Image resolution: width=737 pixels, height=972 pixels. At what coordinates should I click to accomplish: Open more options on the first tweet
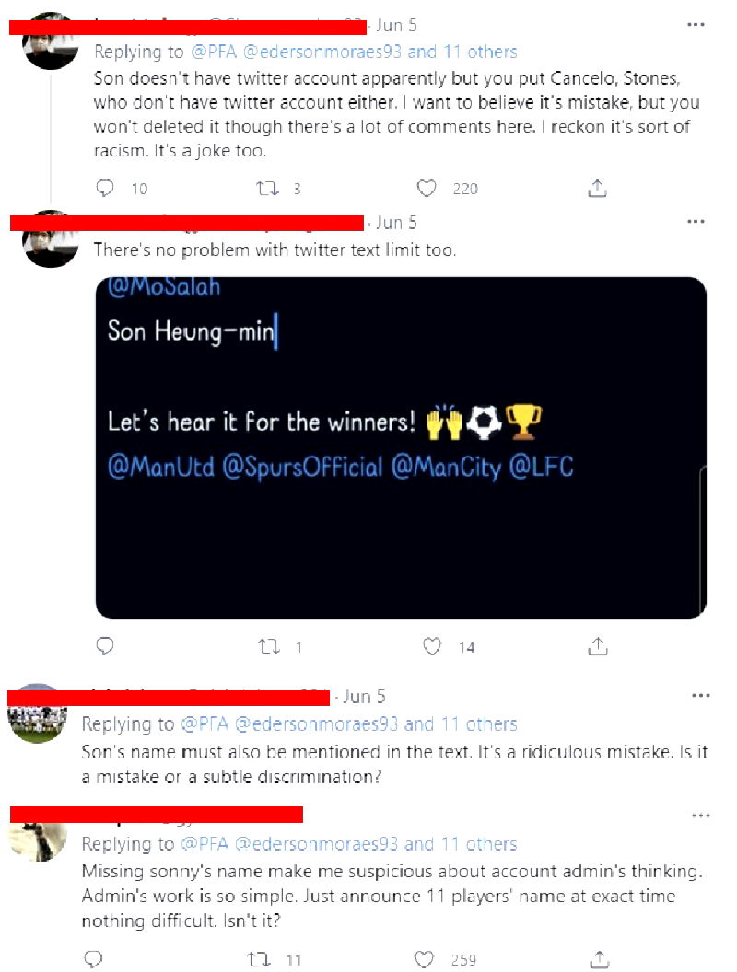click(x=696, y=25)
